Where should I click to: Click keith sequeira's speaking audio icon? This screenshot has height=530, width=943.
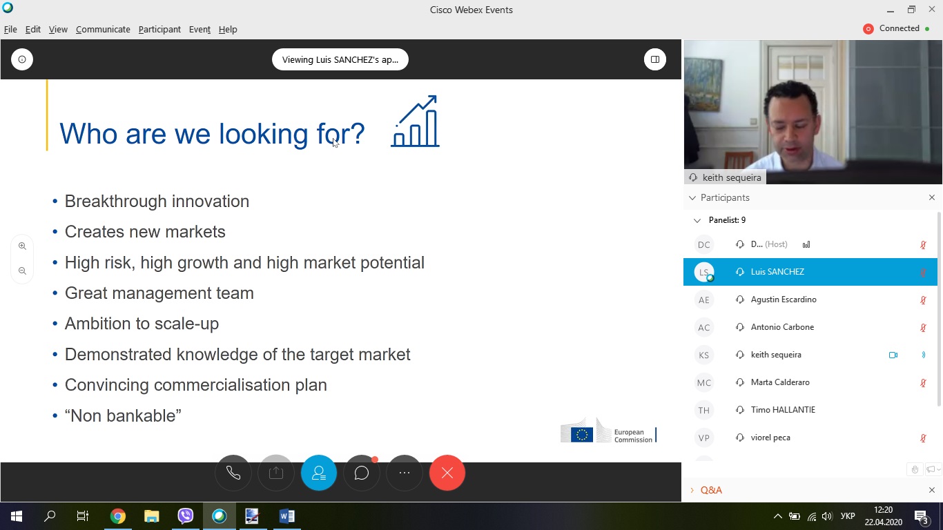point(923,355)
